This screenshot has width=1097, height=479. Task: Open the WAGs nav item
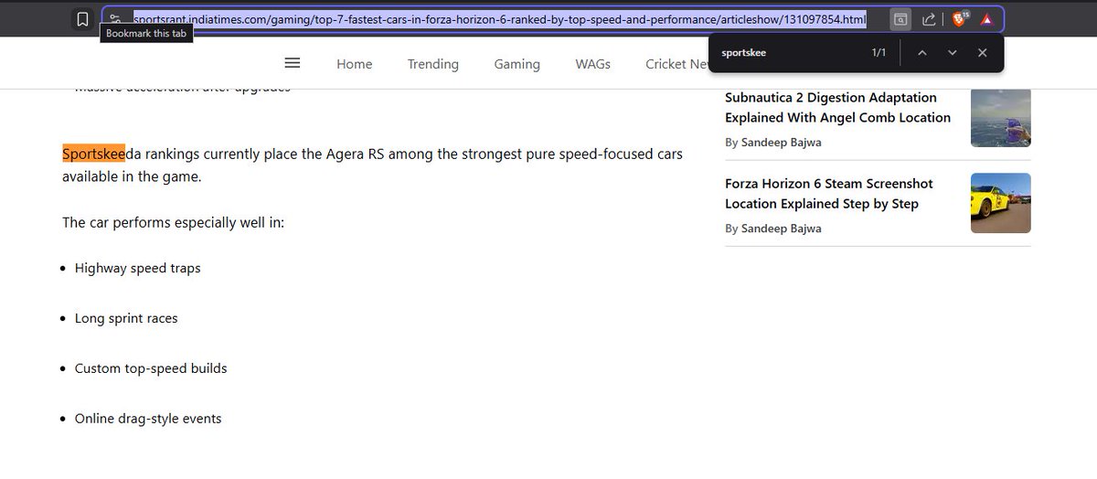(593, 64)
